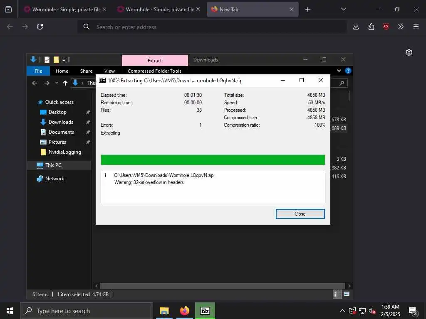Click Explorer Forward arrow

(x=47, y=83)
